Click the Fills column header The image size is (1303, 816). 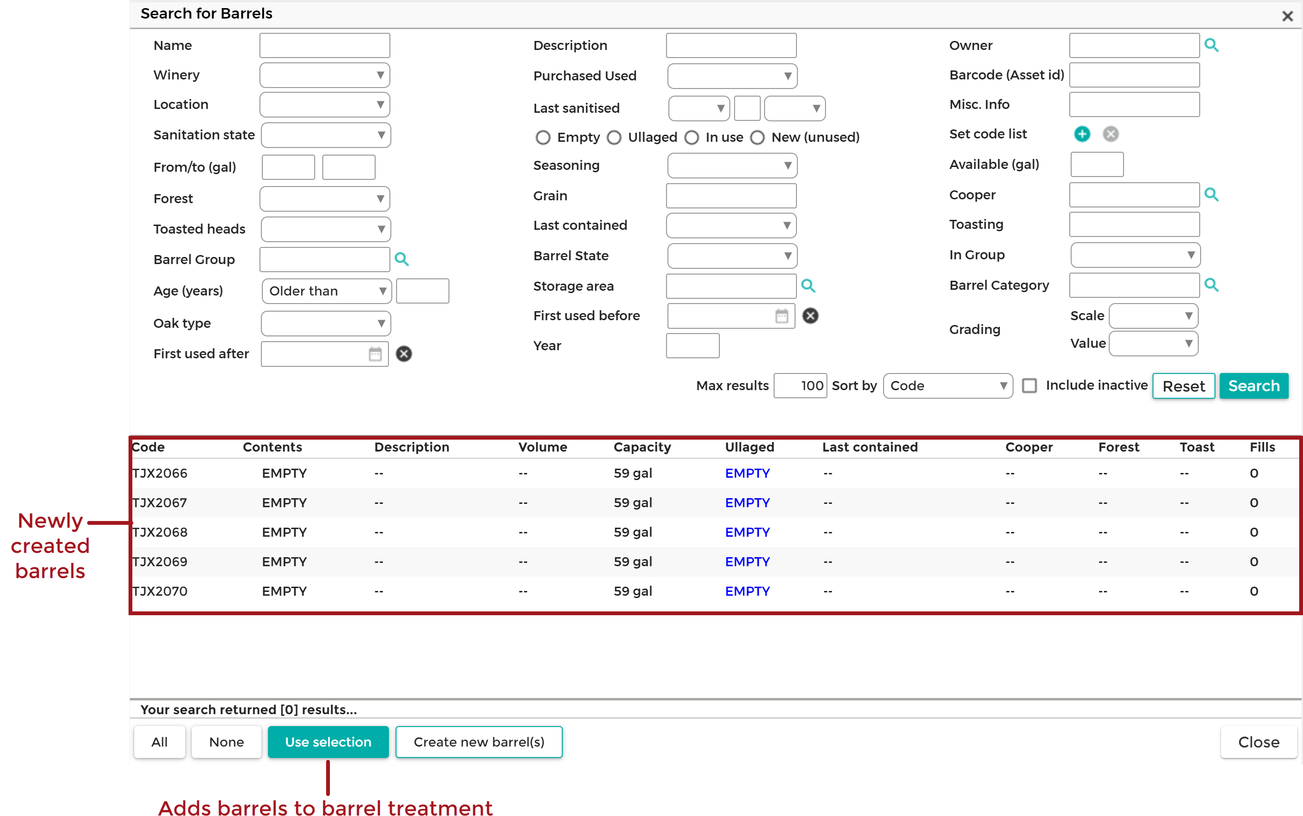(1262, 447)
